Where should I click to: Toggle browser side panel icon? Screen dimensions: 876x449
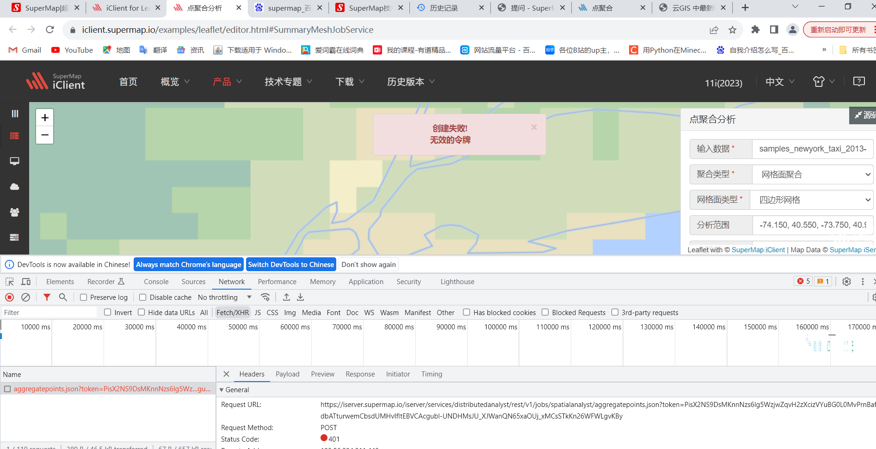(x=774, y=30)
